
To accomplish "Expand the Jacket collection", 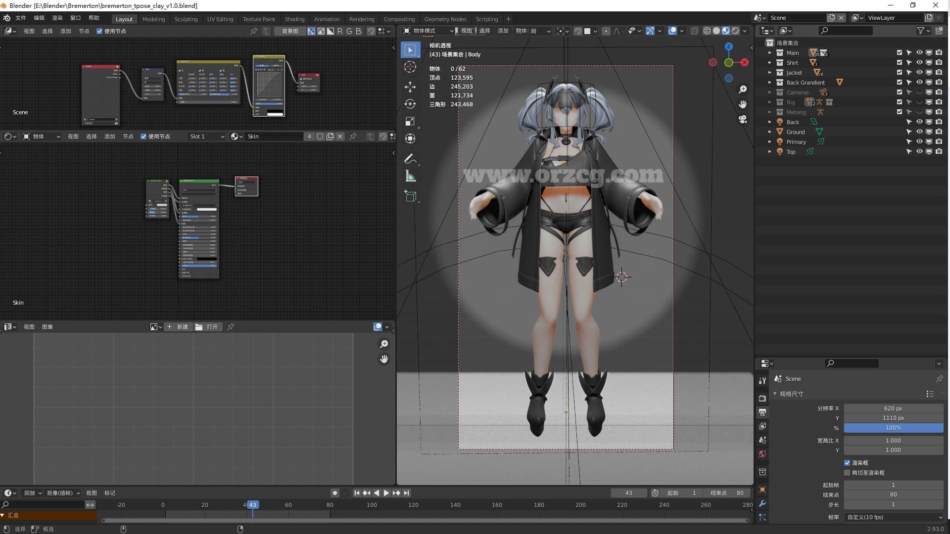I will click(769, 72).
